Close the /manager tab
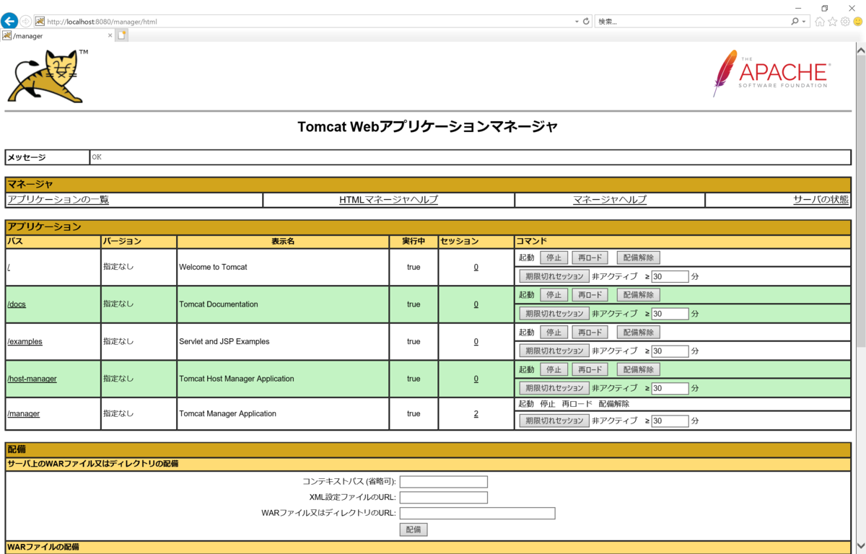The width and height of the screenshot is (866, 554). coord(110,35)
